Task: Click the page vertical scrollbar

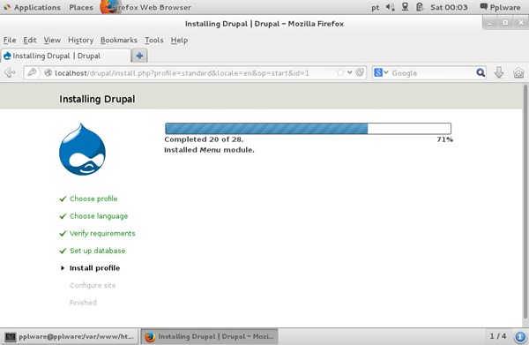Action: 525,201
